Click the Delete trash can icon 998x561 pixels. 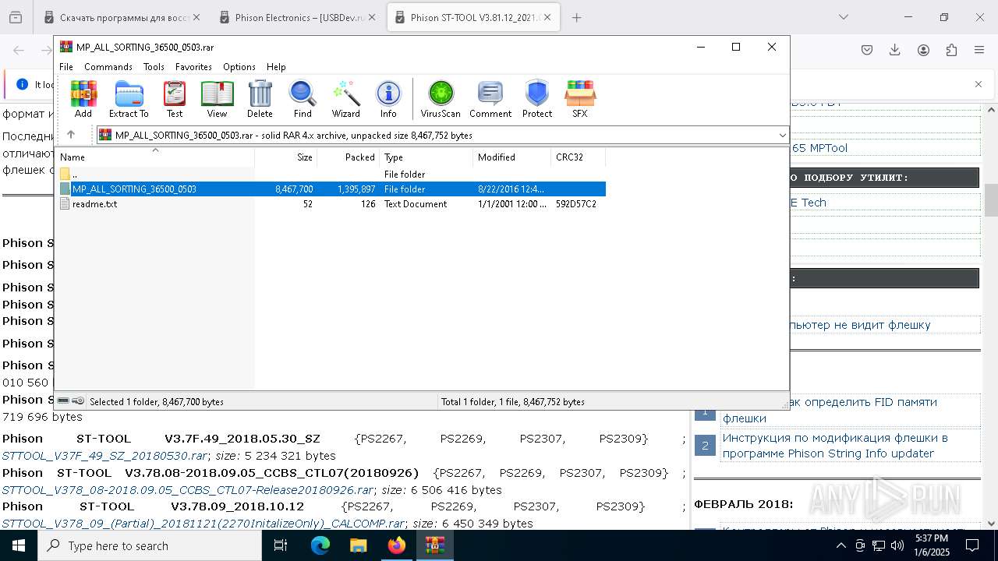pos(260,99)
